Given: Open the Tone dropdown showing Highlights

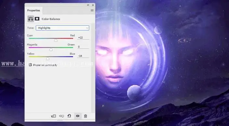Looking at the screenshot, I should [62, 28].
